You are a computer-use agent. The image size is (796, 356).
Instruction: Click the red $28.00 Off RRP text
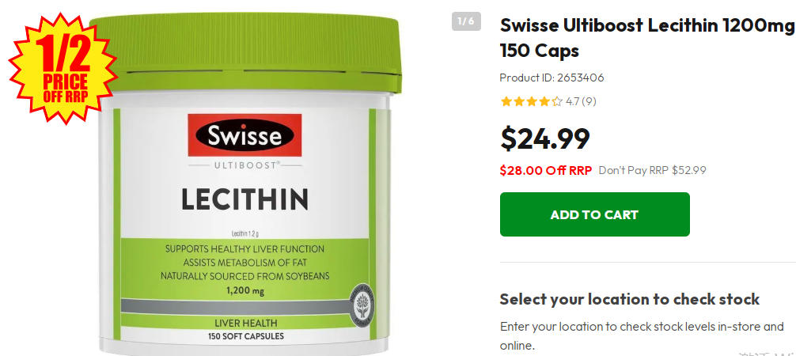[546, 170]
